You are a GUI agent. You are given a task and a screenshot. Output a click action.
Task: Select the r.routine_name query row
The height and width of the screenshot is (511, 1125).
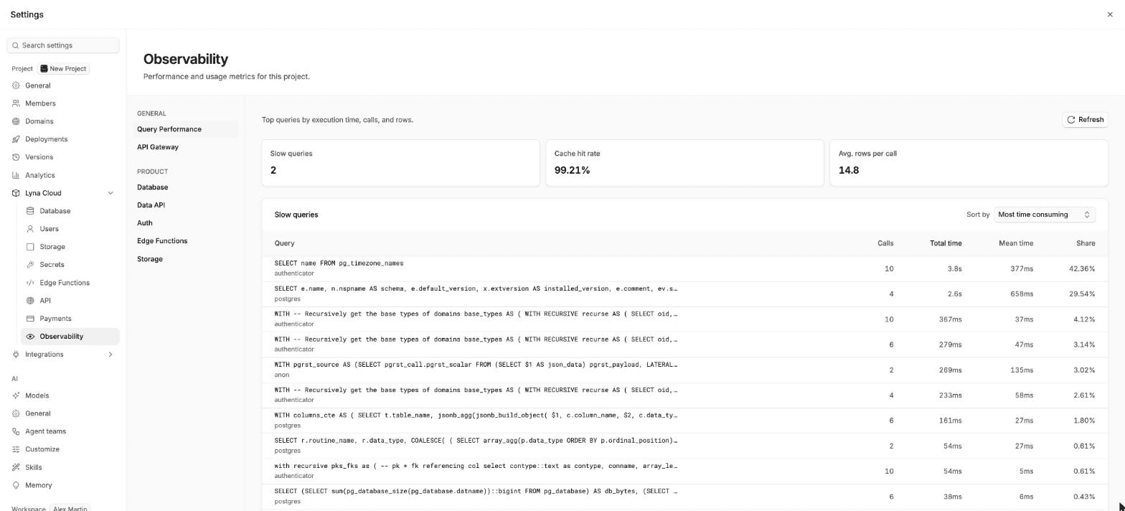(684, 446)
